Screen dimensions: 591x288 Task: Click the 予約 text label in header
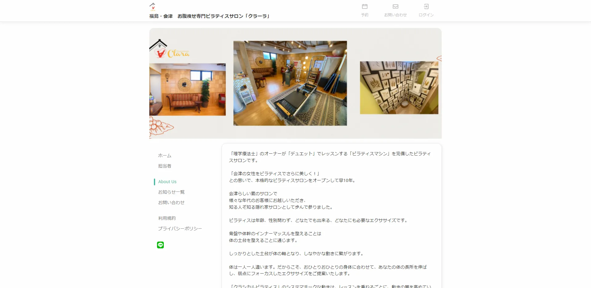click(x=364, y=15)
